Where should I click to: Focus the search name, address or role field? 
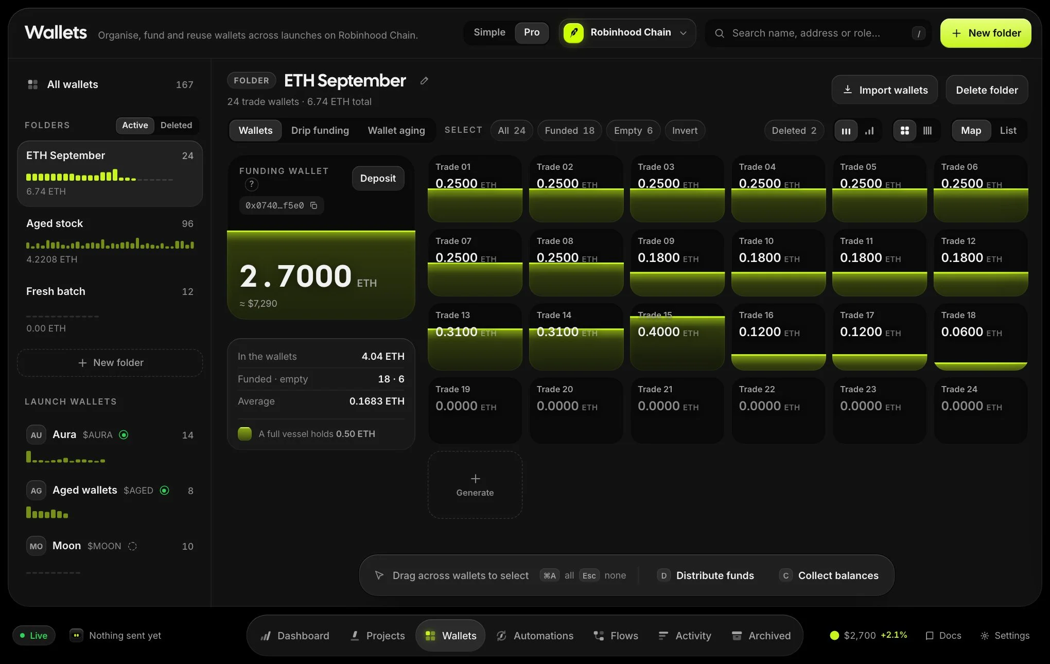pos(818,33)
